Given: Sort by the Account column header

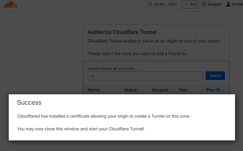Looking at the screenshot, I should click(x=160, y=90).
